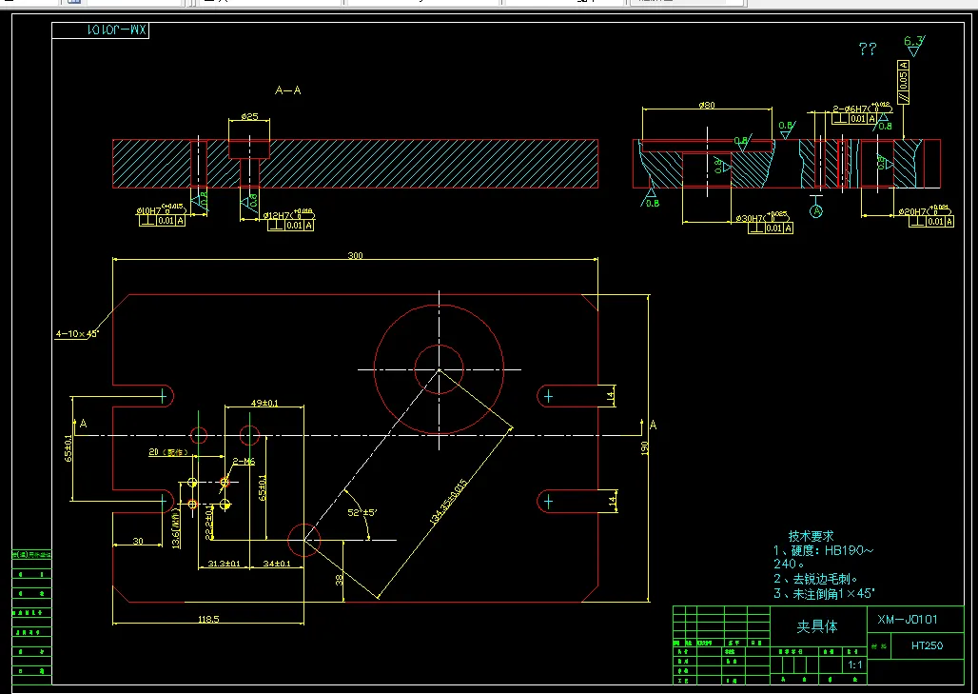Select the ø25 dimension text

click(x=249, y=116)
